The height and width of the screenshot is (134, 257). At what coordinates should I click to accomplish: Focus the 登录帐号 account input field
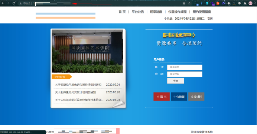185,67
